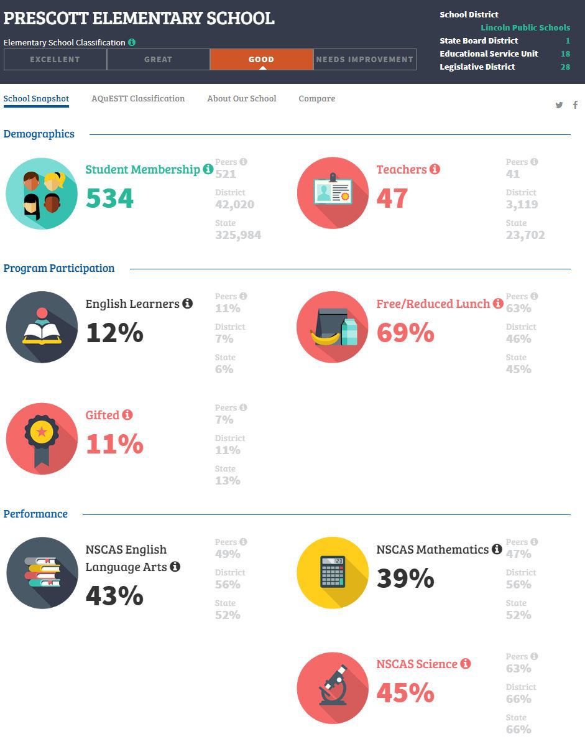585x739 pixels.
Task: Open the English Learners info icon
Action: 188,304
